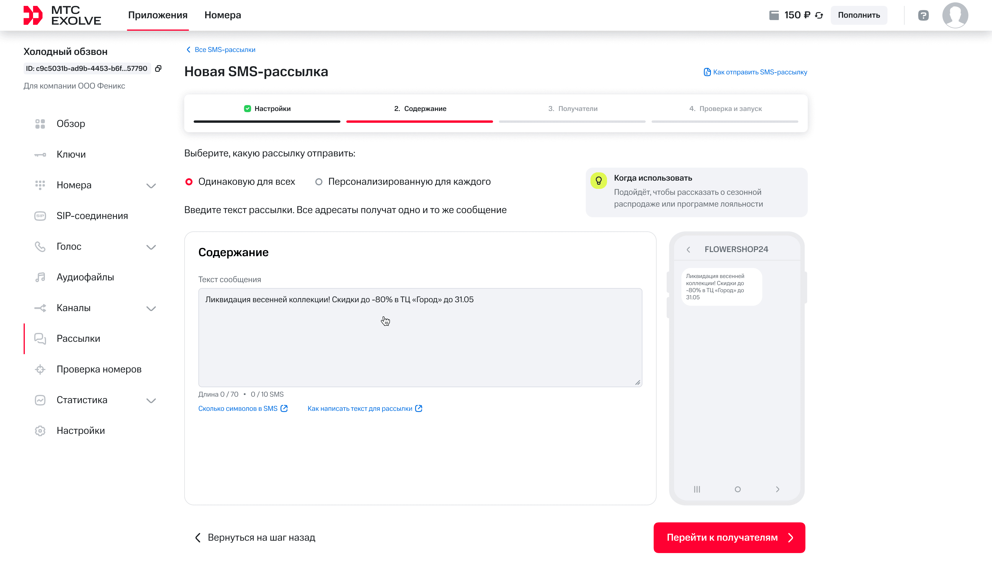Open the user profile avatar
Viewport: 992px width, 569px height.
[955, 15]
